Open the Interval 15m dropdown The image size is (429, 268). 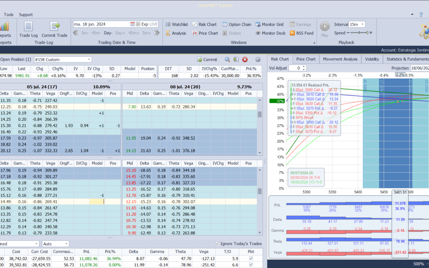[x=362, y=24]
